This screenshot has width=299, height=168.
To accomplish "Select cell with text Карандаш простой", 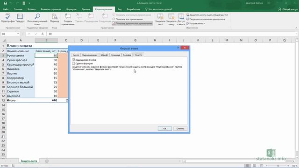I will 21,64.
